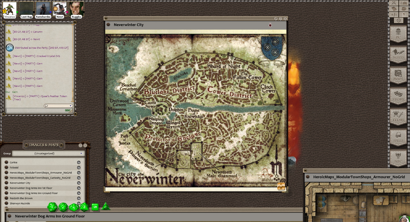This screenshot has height=222, width=410.
Task: Open Neverwinter Dog Arms Inn Ground Floor entry
Action: point(34,193)
